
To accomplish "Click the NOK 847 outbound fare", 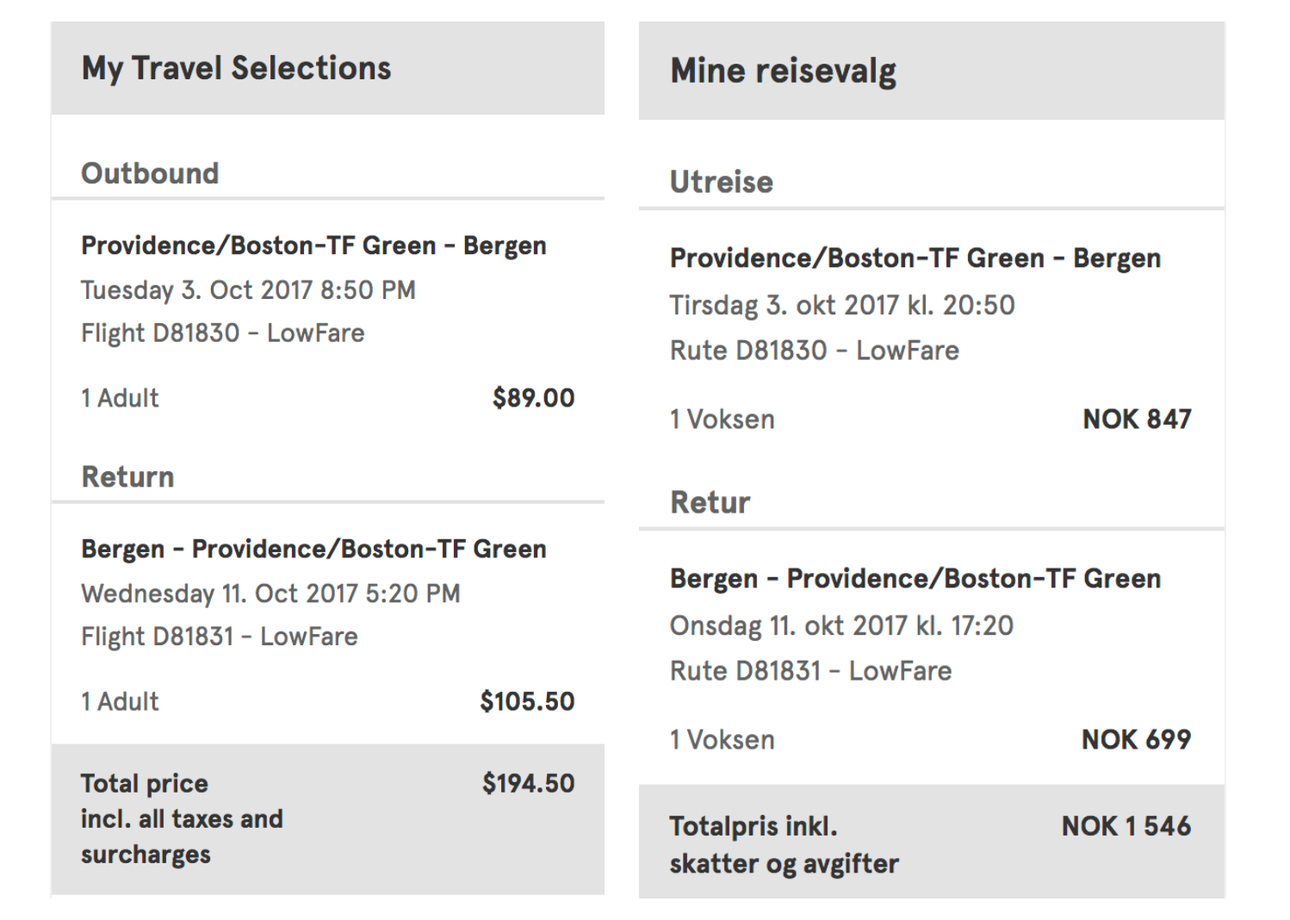I will click(1137, 420).
